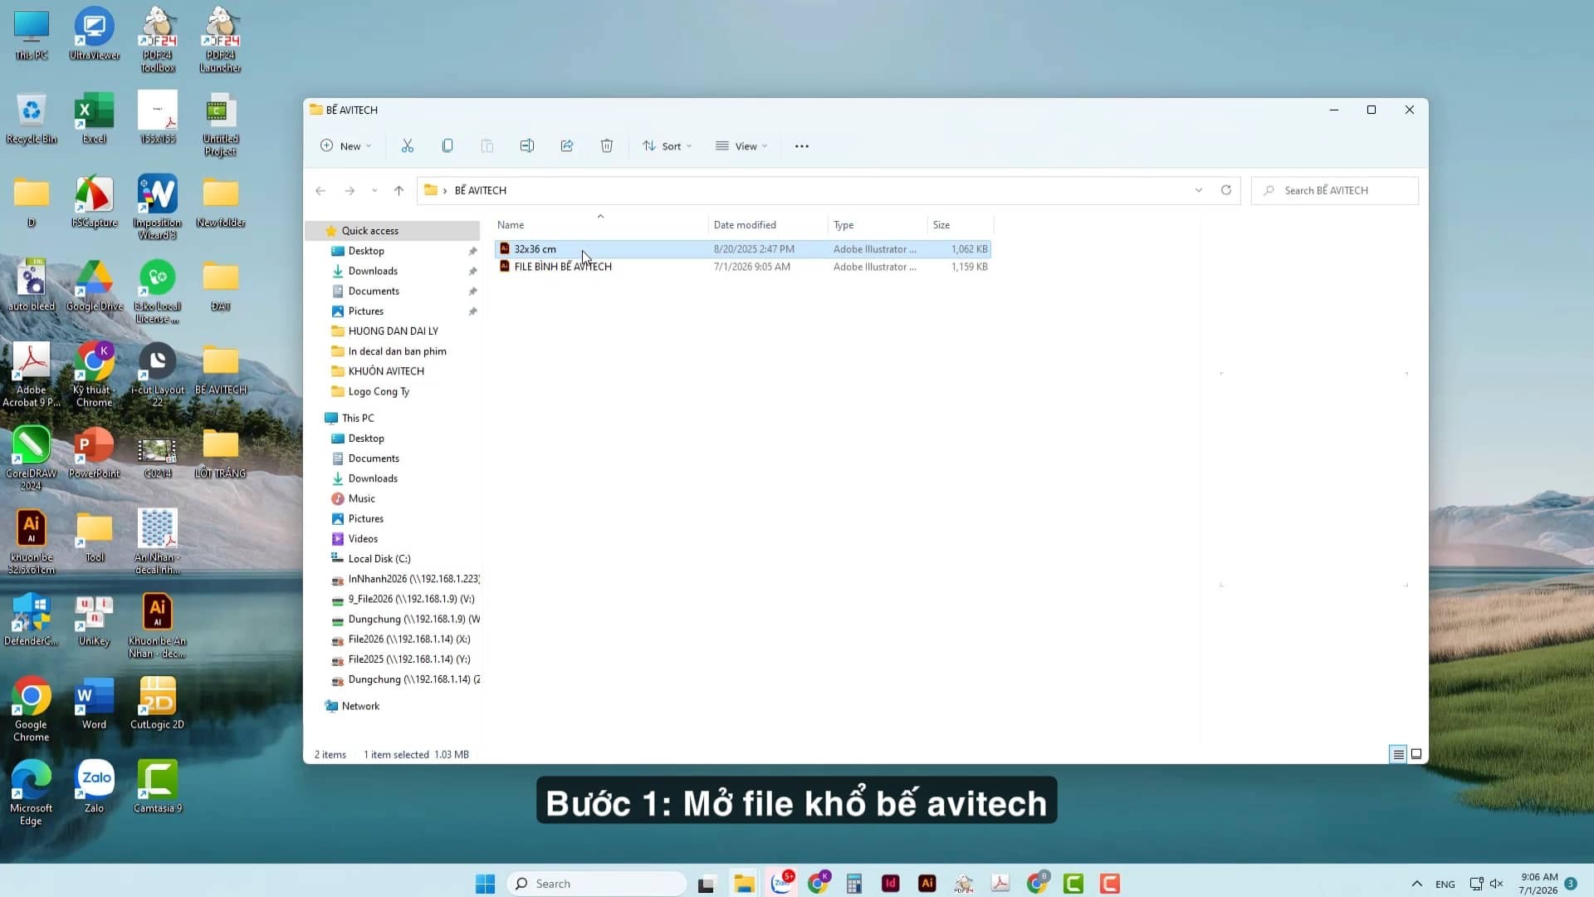Open the View dropdown menu
The width and height of the screenshot is (1594, 897).
pyautogui.click(x=741, y=146)
